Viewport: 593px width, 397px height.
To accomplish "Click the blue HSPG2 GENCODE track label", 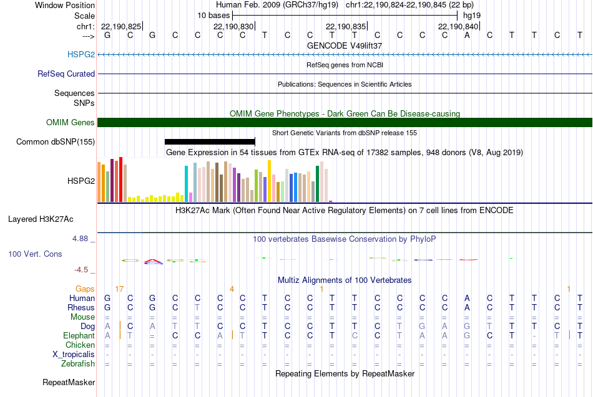I will pyautogui.click(x=81, y=55).
